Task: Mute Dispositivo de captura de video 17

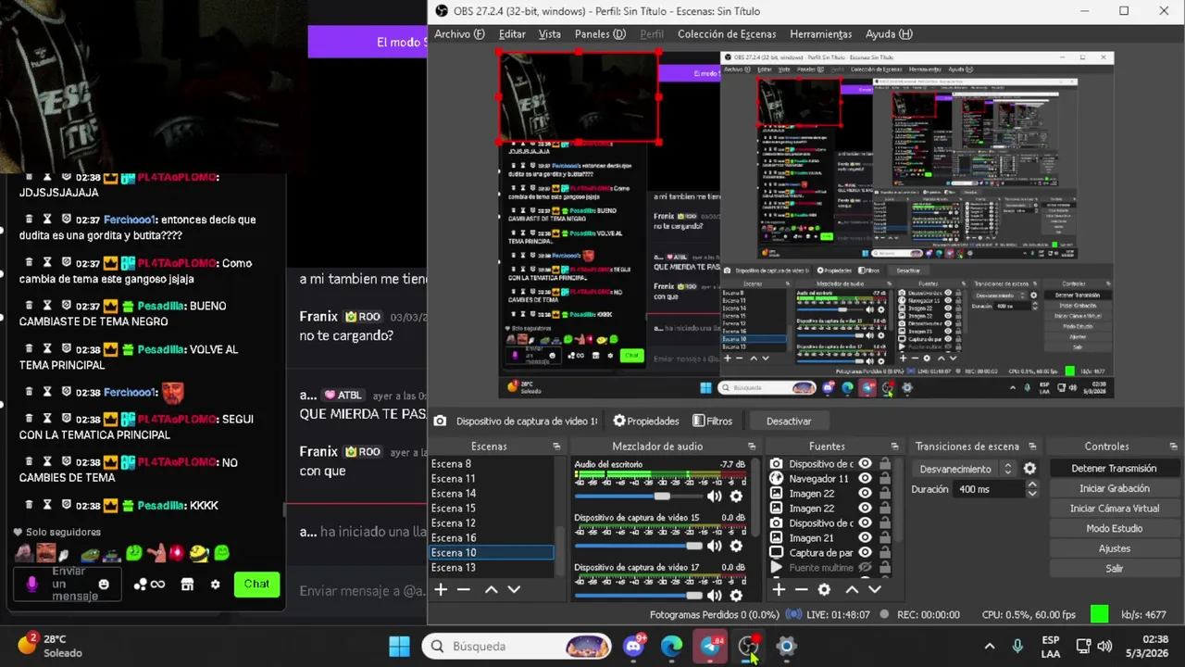Action: 714,596
